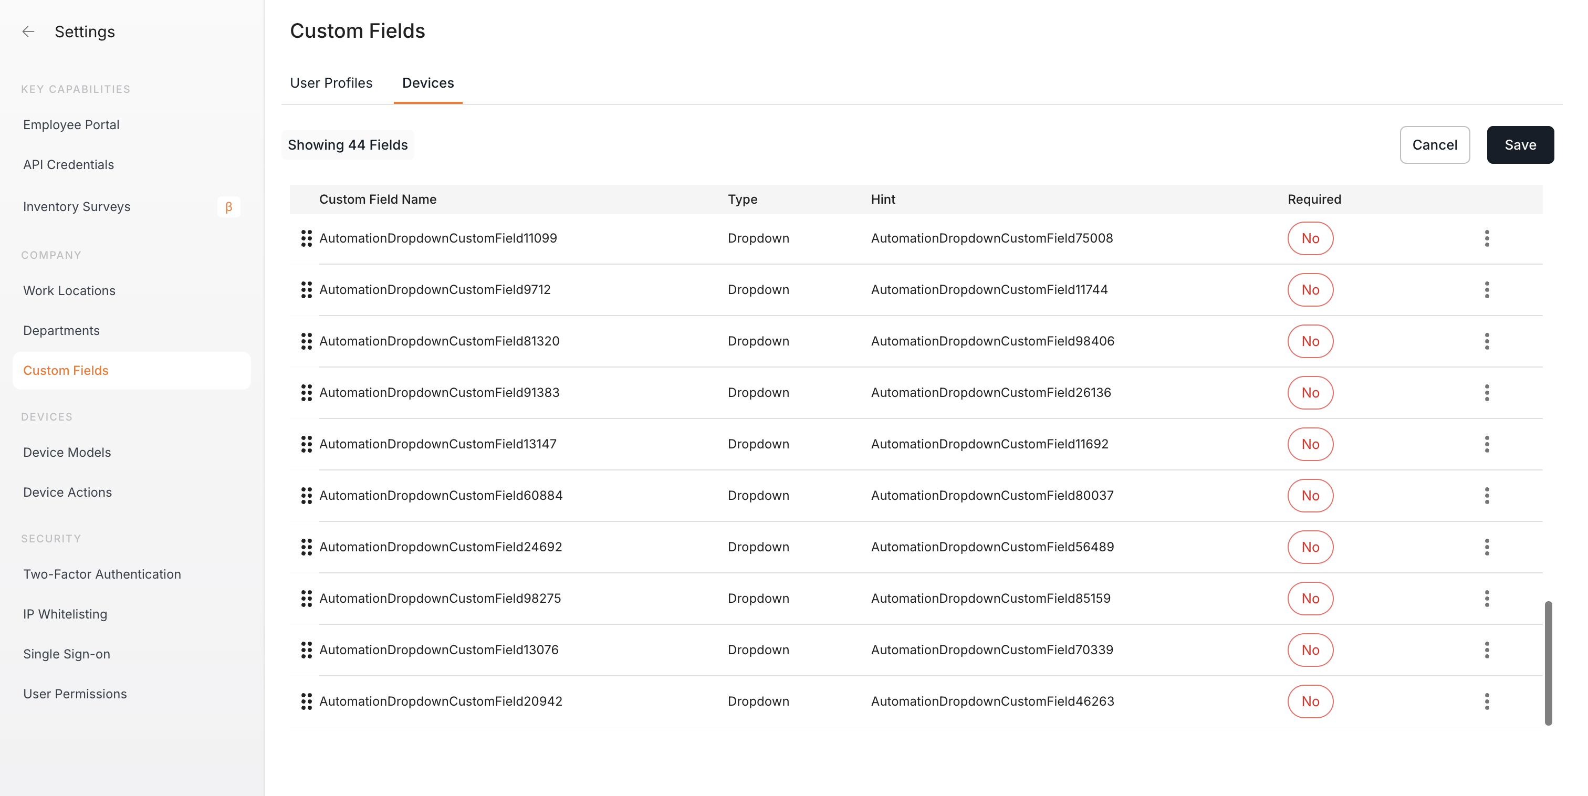
Task: Click the Hint column header
Action: pos(883,200)
